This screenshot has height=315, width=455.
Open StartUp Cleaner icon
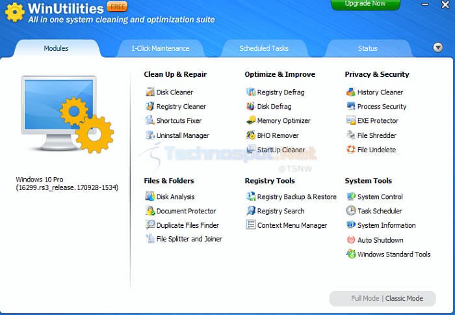click(251, 149)
